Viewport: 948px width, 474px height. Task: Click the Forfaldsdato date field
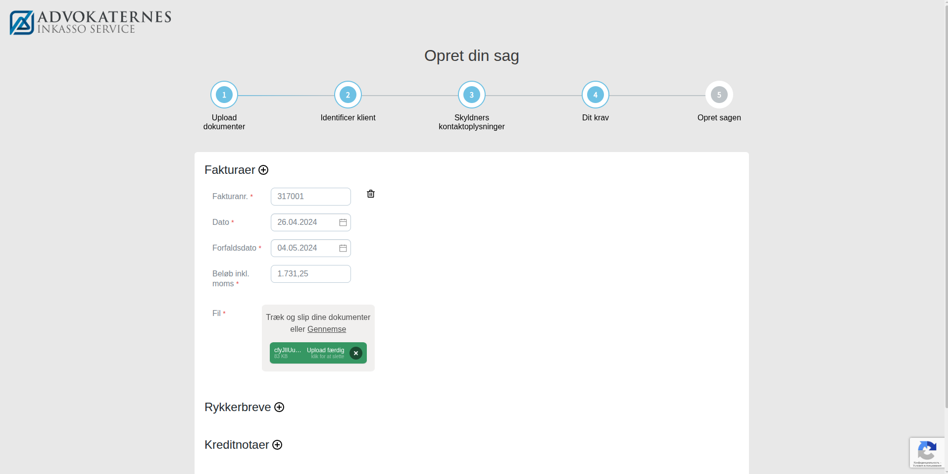311,248
